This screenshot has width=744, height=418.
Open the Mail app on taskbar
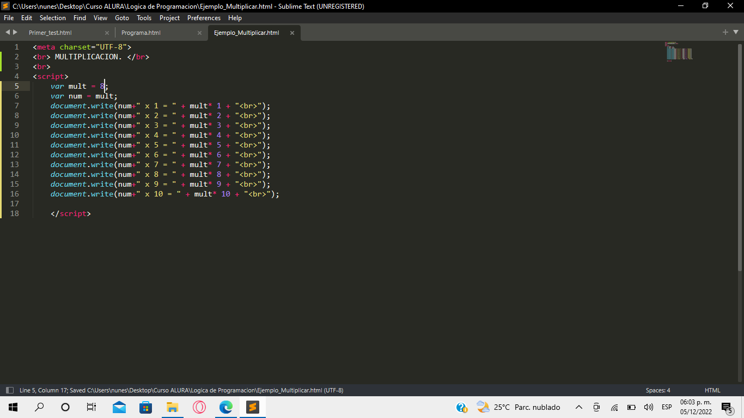click(119, 407)
